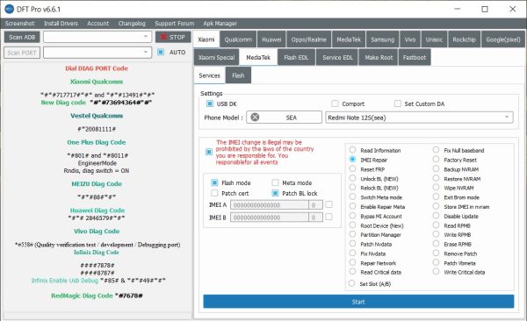Select the Root Device (New) option
The image size is (527, 321).
[352, 225]
